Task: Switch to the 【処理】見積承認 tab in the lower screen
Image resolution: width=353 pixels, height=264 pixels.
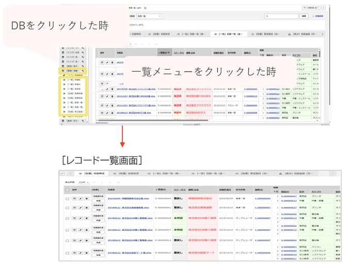Action: [125, 174]
